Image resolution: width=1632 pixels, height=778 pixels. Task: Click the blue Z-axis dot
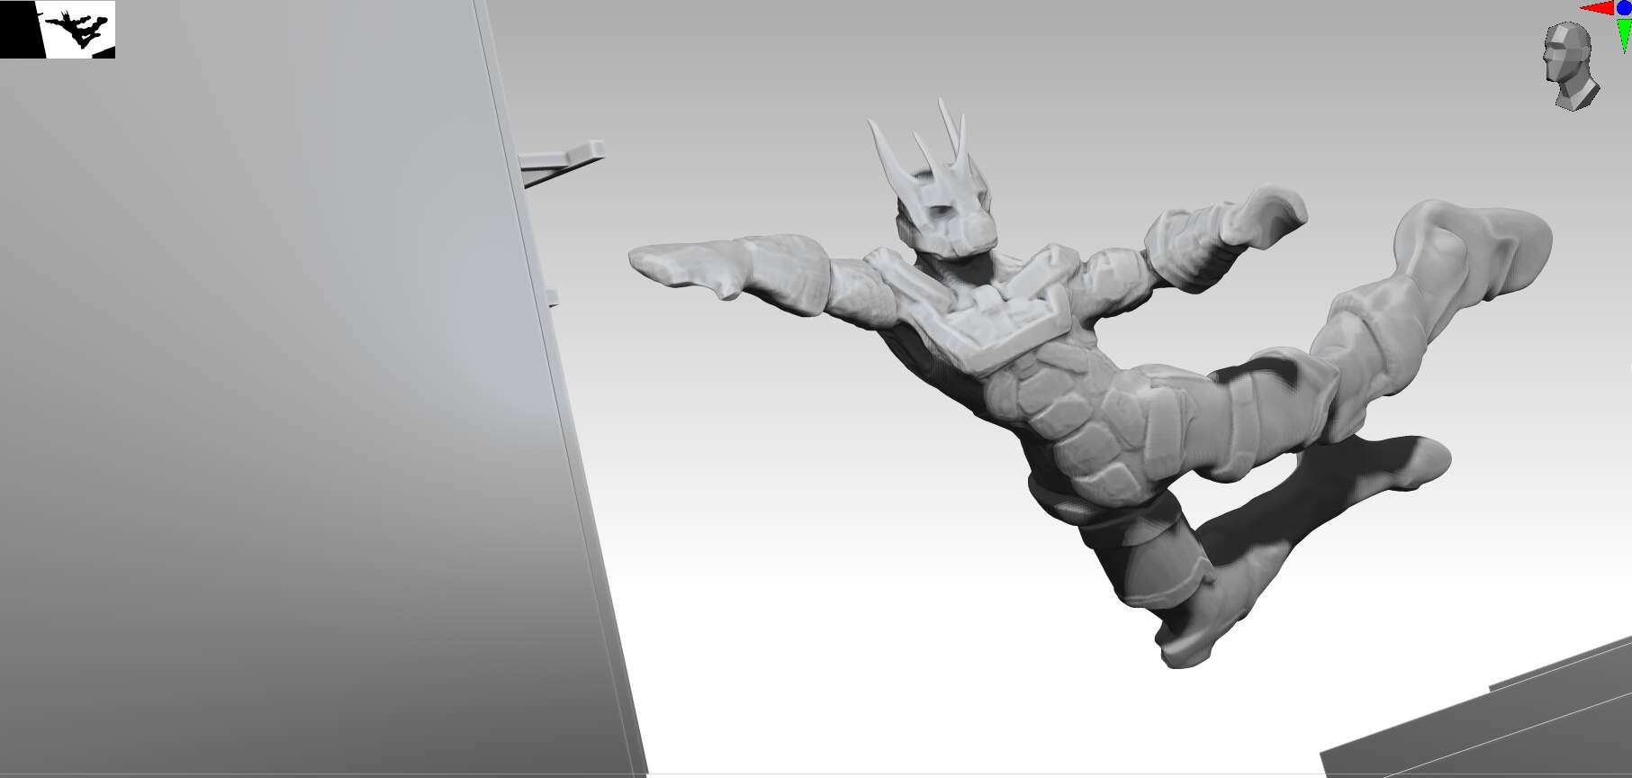tap(1623, 7)
